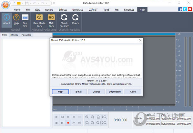Click play to end button
The image size is (193, 133).
point(68,117)
